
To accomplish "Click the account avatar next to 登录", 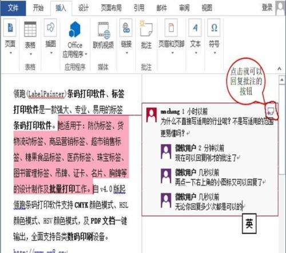I will point(280,8).
